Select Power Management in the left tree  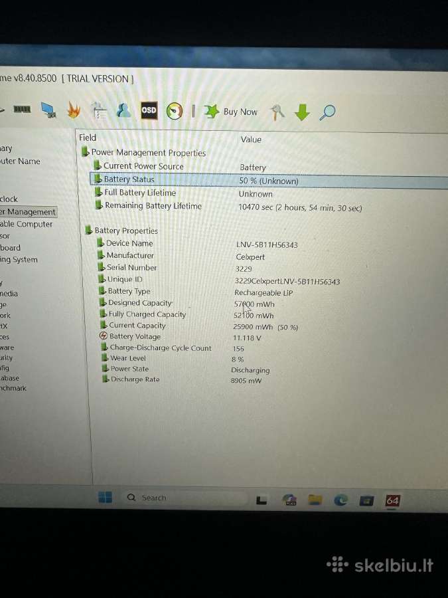pos(28,212)
